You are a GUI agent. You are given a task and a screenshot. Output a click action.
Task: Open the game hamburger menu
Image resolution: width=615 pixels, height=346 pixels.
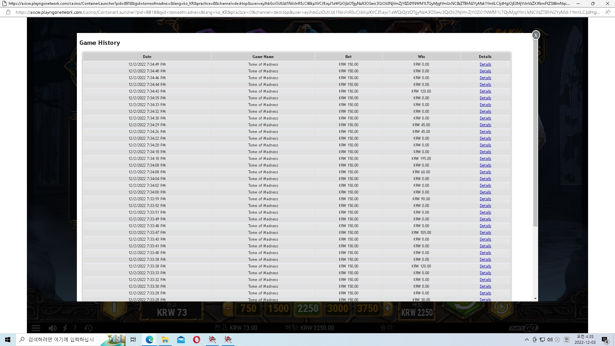click(36, 328)
